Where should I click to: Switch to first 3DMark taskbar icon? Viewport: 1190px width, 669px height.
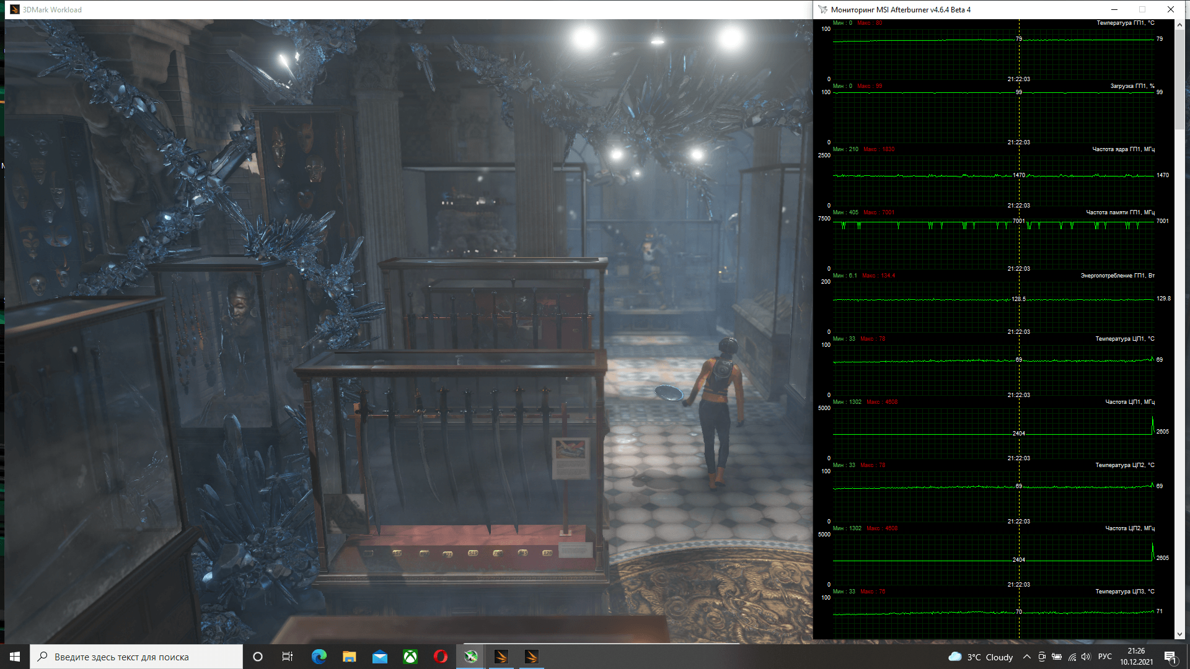tap(501, 657)
